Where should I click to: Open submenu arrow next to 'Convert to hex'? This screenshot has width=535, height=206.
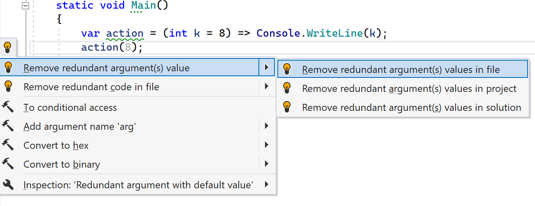click(x=267, y=145)
